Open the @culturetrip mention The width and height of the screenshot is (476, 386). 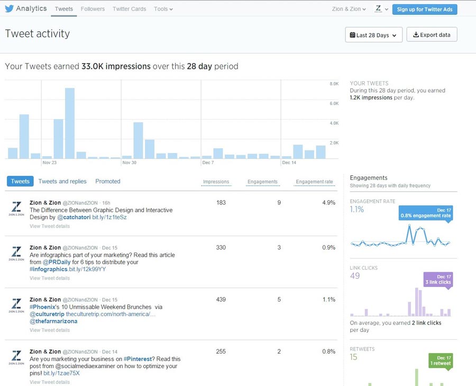(47, 314)
